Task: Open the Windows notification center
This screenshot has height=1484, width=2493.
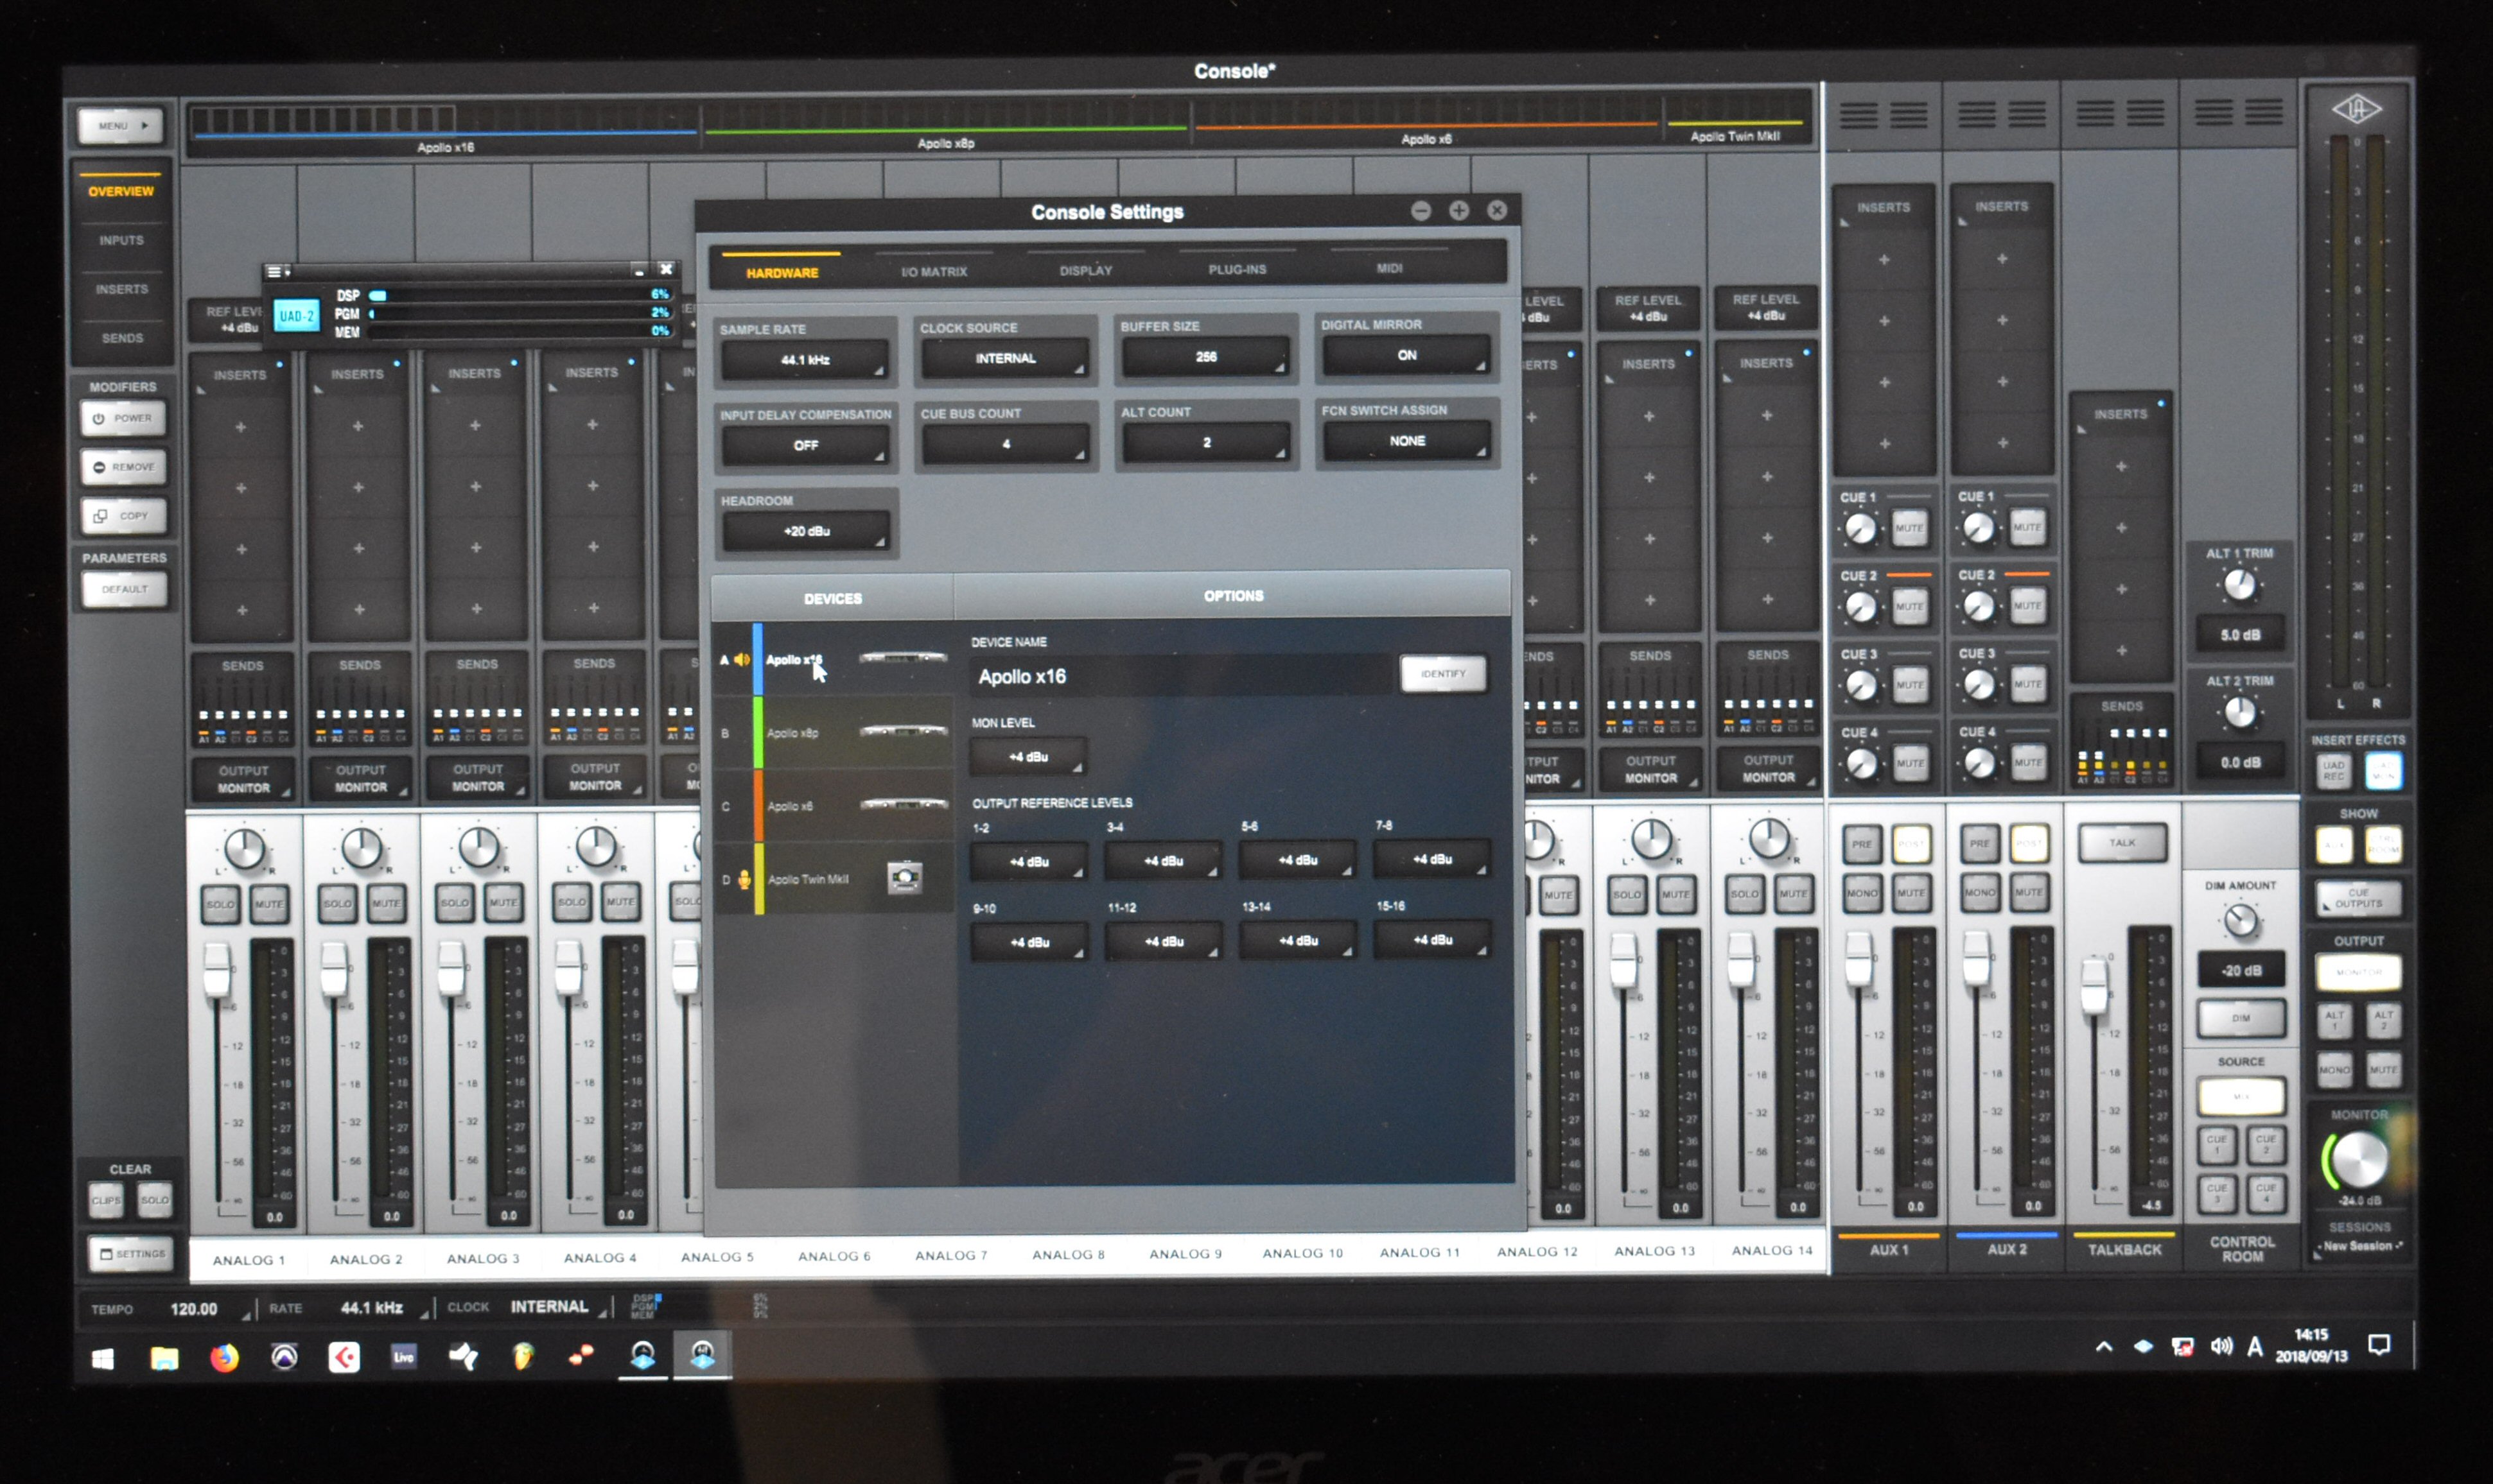Action: 2379,1345
